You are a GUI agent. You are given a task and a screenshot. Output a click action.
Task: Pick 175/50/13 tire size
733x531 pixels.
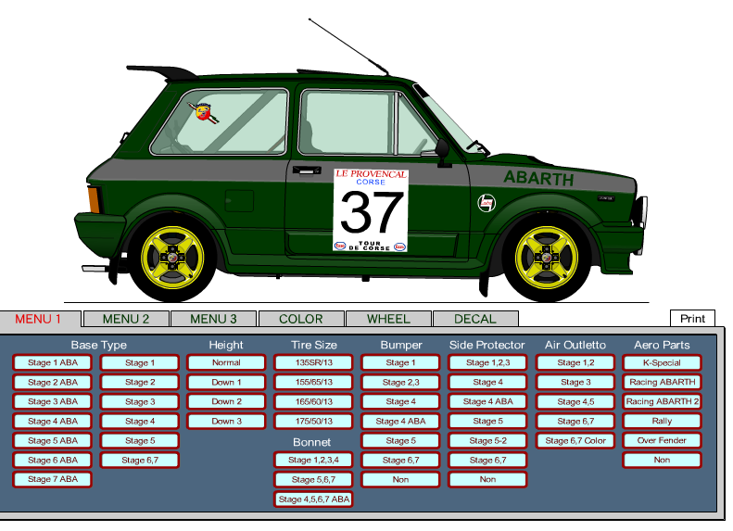pyautogui.click(x=313, y=421)
